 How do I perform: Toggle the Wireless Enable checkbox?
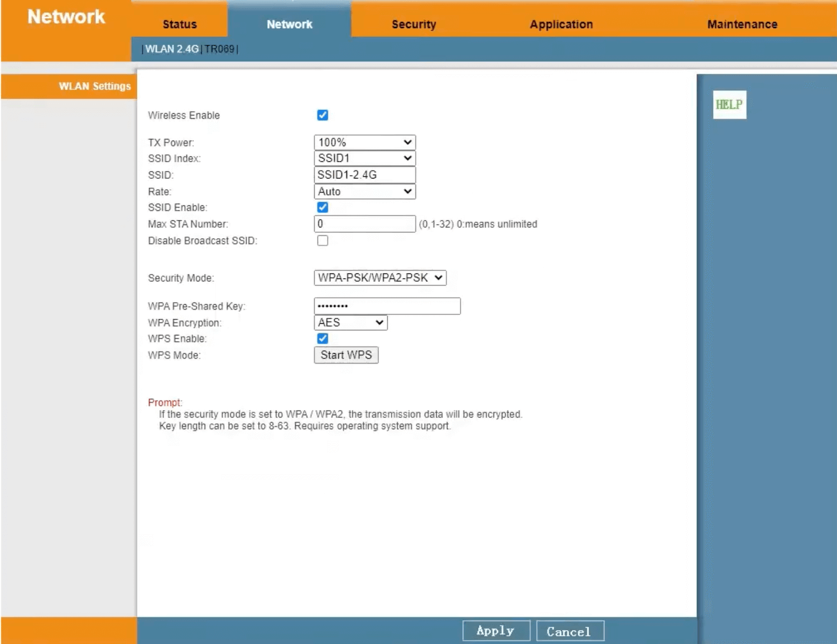tap(323, 115)
